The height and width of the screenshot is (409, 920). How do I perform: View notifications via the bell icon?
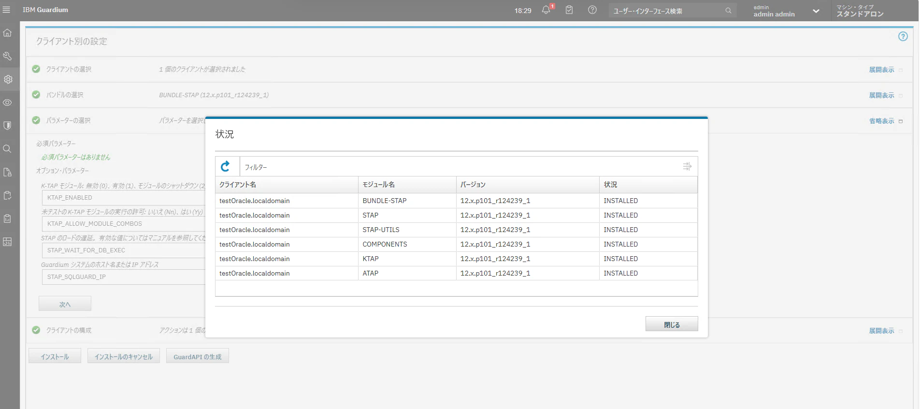546,10
